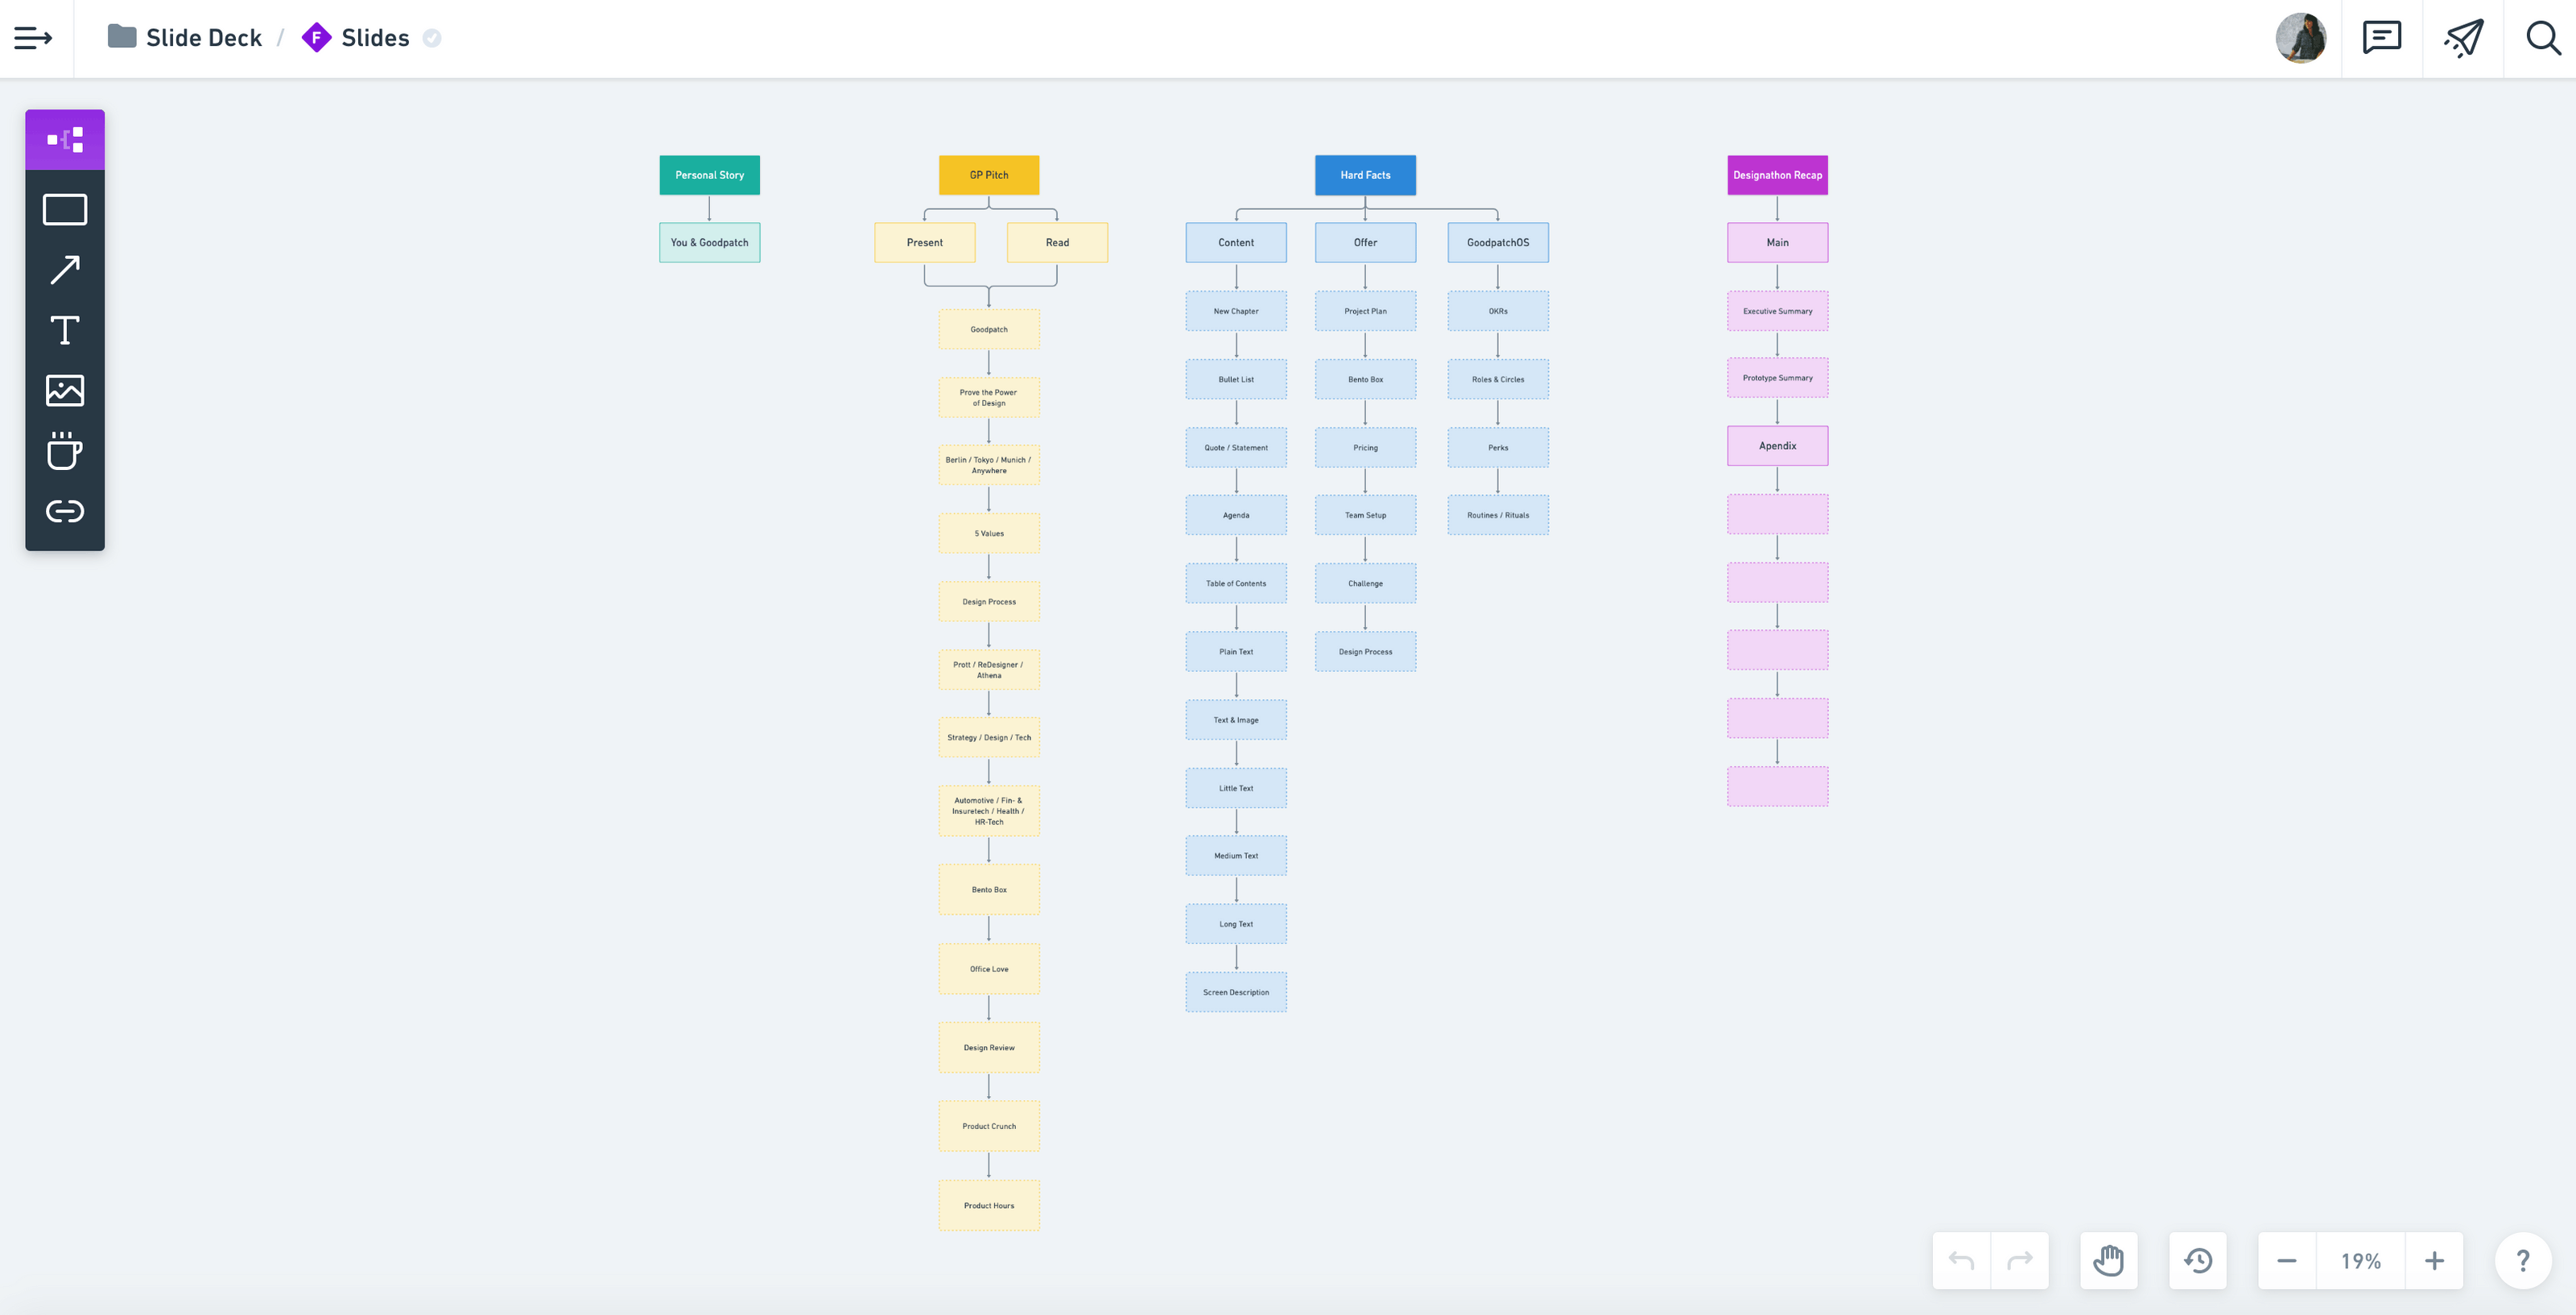Open the comments panel
Viewport: 2576px width, 1315px height.
click(x=2381, y=38)
